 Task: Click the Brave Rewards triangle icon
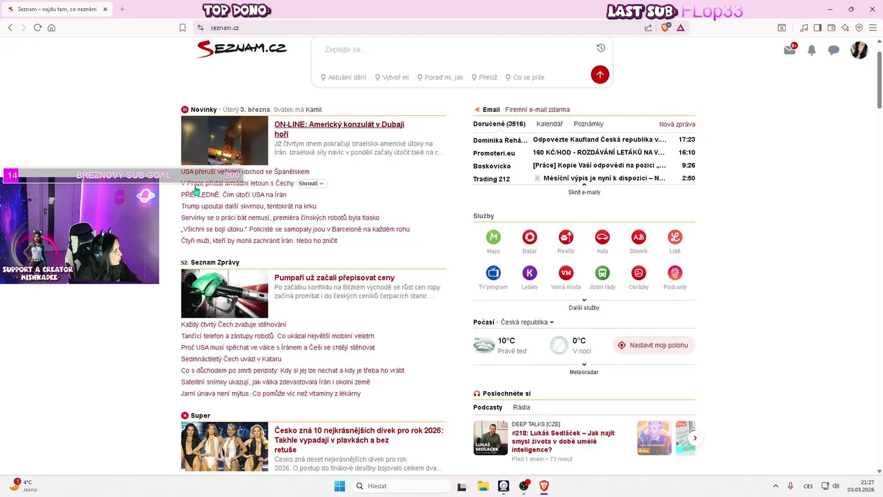pos(681,28)
